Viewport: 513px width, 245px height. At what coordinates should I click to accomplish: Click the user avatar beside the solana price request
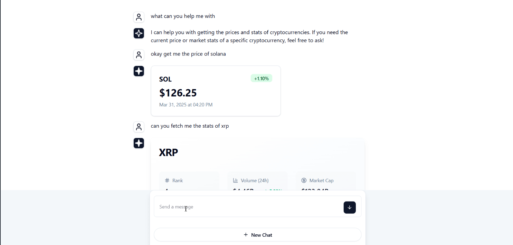tap(139, 55)
